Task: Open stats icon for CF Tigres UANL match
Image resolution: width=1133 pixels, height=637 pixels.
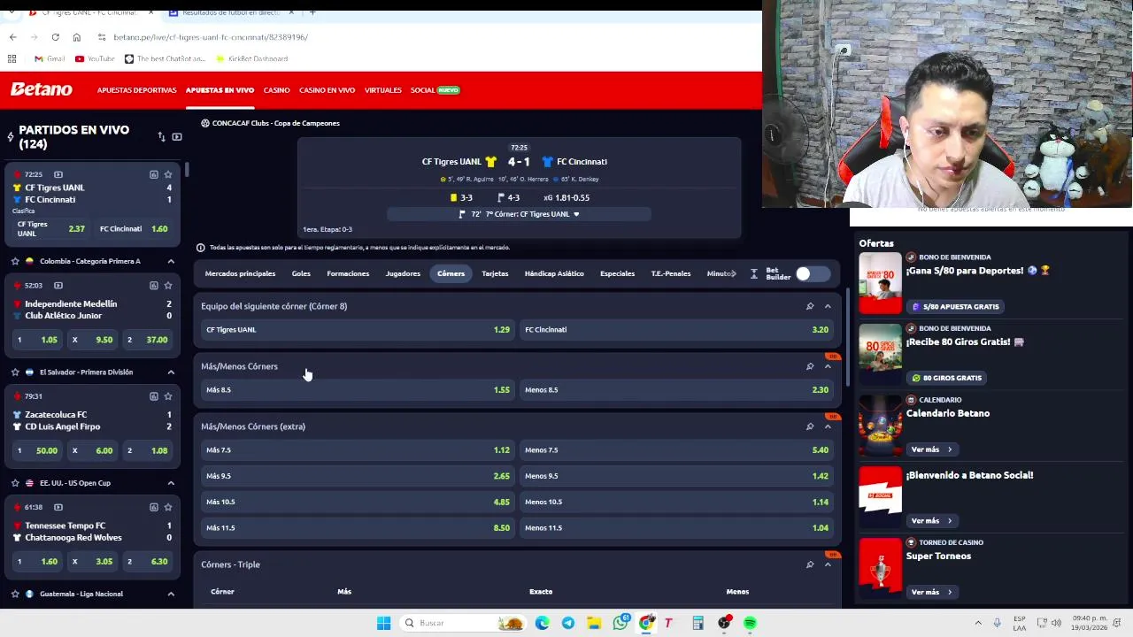Action: [x=154, y=174]
